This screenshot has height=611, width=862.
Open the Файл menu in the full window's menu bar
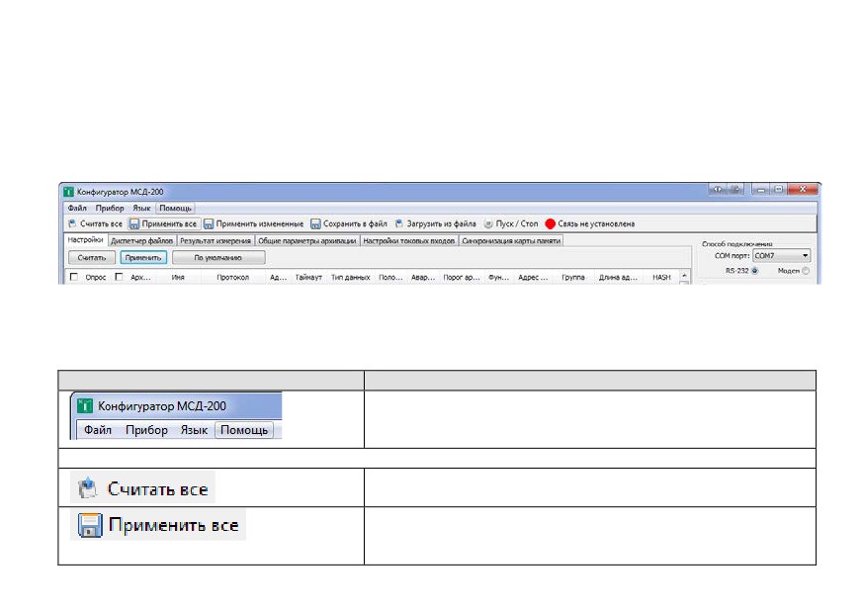pyautogui.click(x=77, y=209)
